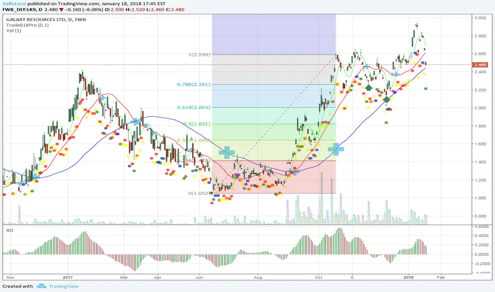Click the 0.4000 AO axis label
The height and width of the screenshot is (292, 495).
click(481, 236)
